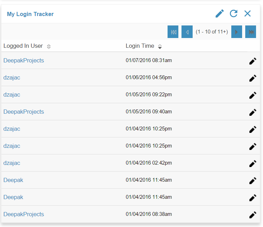The height and width of the screenshot is (227, 263).
Task: Click the edit pencil in the tracker header
Action: pyautogui.click(x=219, y=14)
